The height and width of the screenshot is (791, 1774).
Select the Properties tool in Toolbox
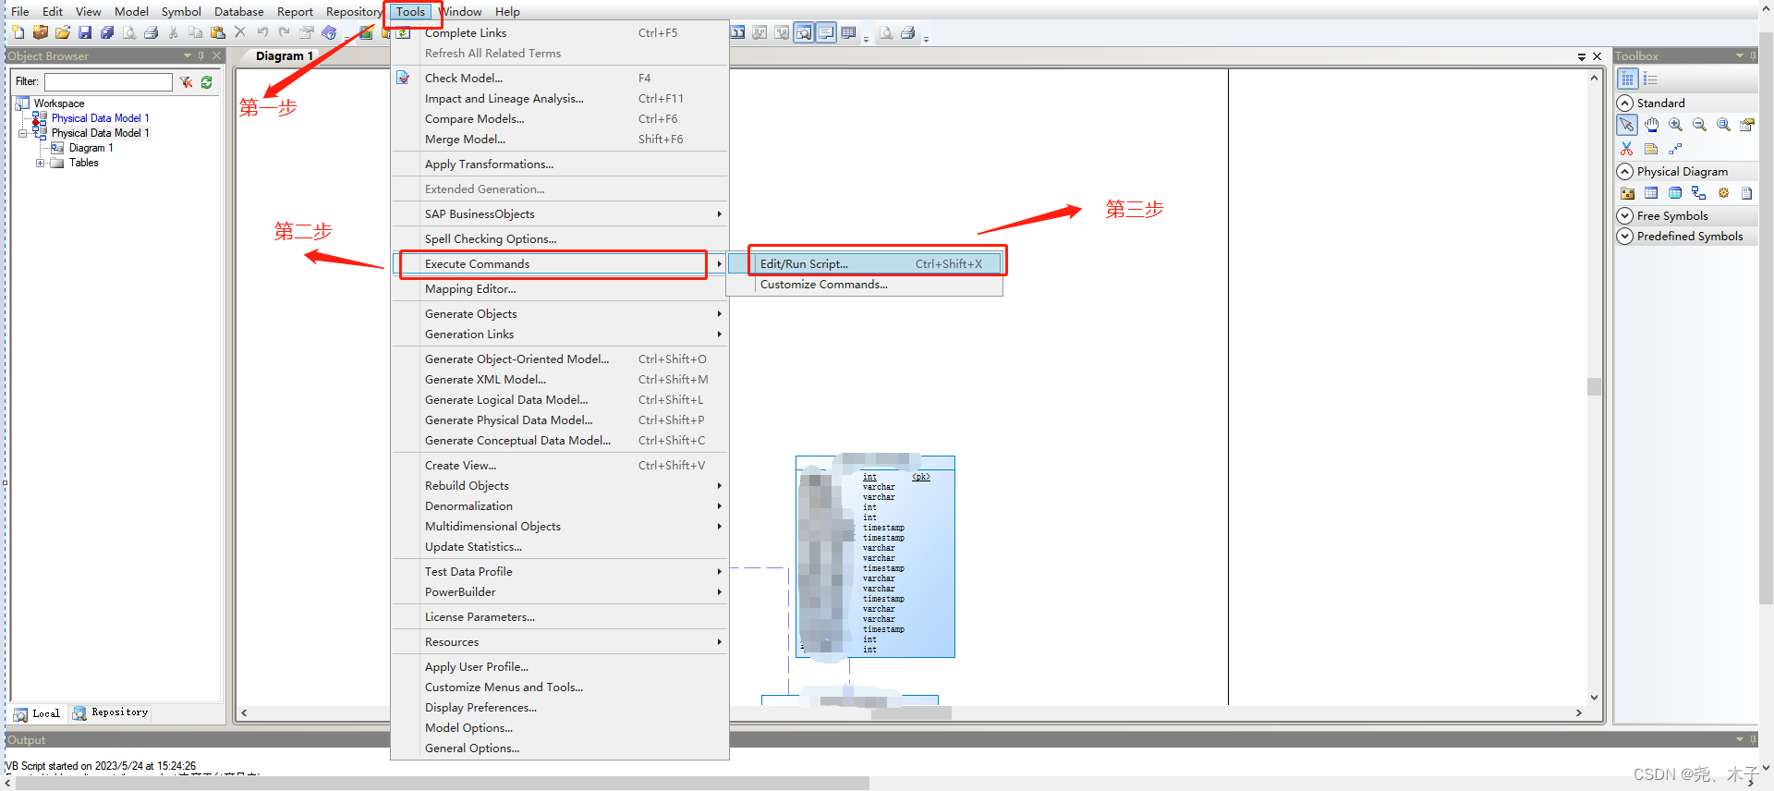(x=1747, y=125)
